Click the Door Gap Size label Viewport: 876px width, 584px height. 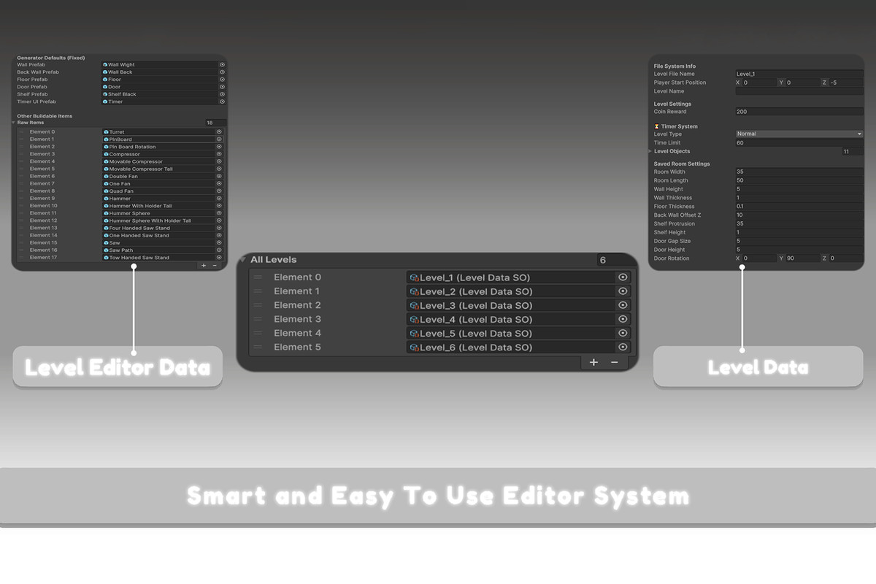point(672,241)
